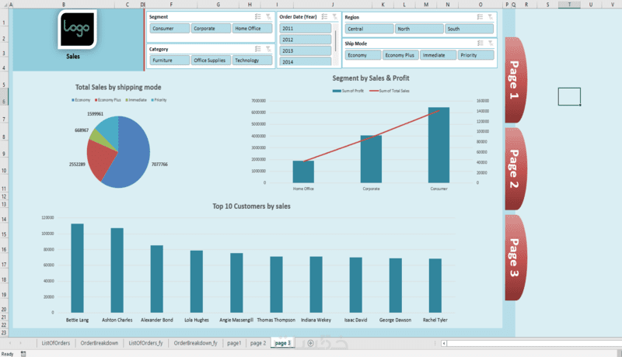
Task: Add a new sheet with plus icon
Action: (x=310, y=343)
